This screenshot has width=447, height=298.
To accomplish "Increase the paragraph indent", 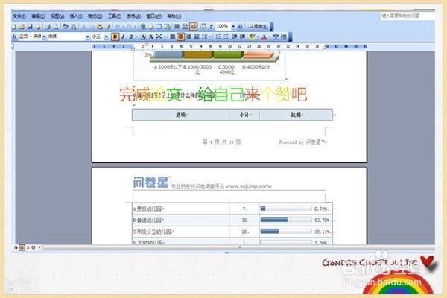I will pyautogui.click(x=242, y=37).
